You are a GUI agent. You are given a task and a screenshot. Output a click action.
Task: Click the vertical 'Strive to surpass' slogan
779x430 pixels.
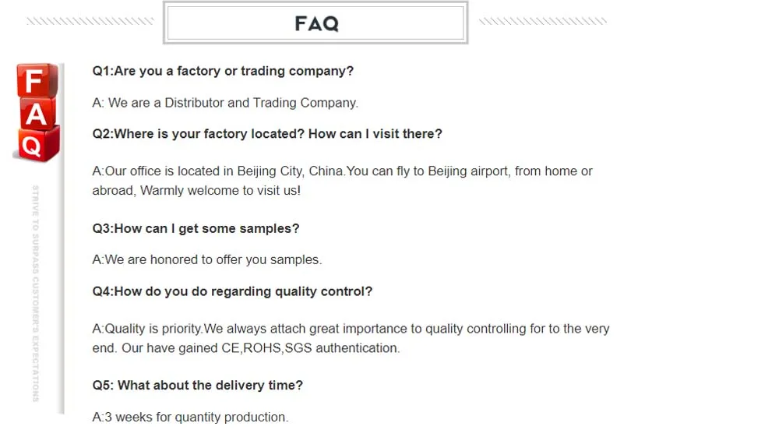(x=36, y=293)
